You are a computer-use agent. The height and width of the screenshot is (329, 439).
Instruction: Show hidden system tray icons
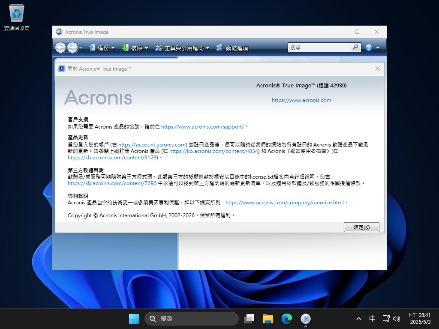tap(359, 319)
